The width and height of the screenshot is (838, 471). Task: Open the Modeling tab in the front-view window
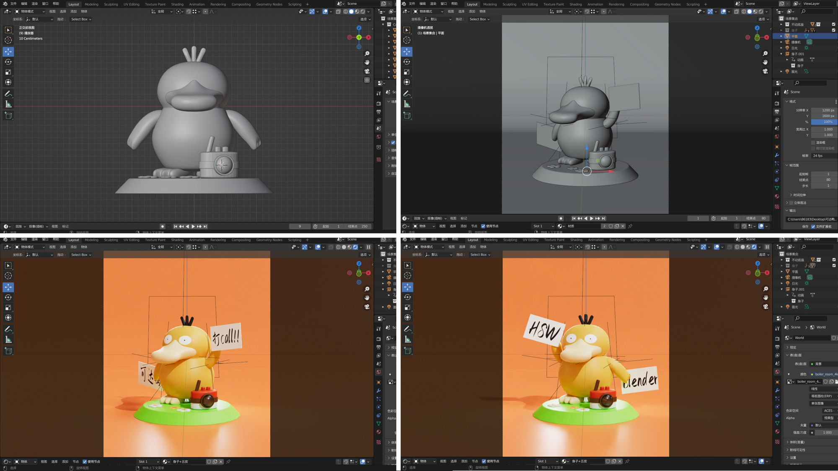tap(91, 4)
